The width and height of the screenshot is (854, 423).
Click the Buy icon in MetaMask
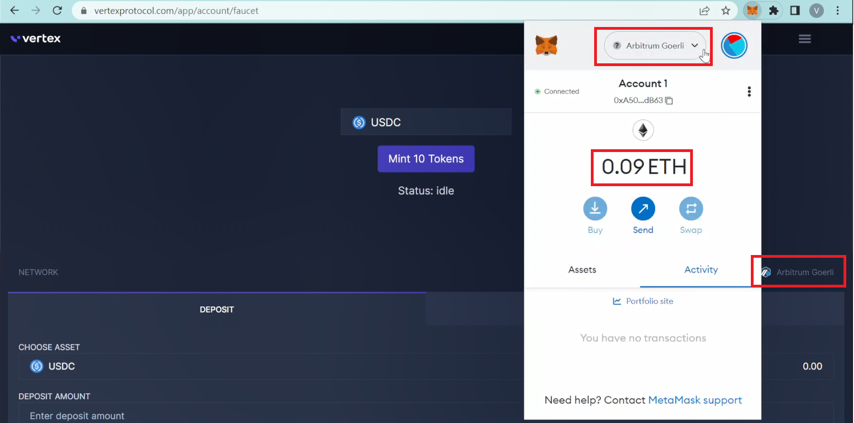point(595,209)
